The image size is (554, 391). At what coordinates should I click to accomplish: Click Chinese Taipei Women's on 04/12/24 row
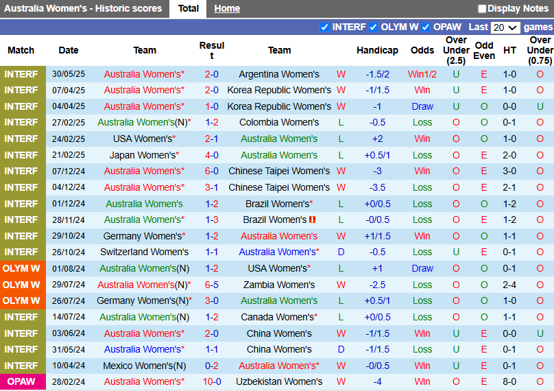[279, 187]
